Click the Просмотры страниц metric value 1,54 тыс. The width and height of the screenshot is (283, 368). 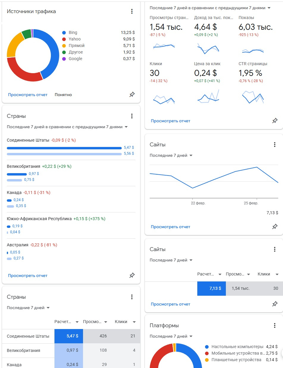click(x=166, y=27)
